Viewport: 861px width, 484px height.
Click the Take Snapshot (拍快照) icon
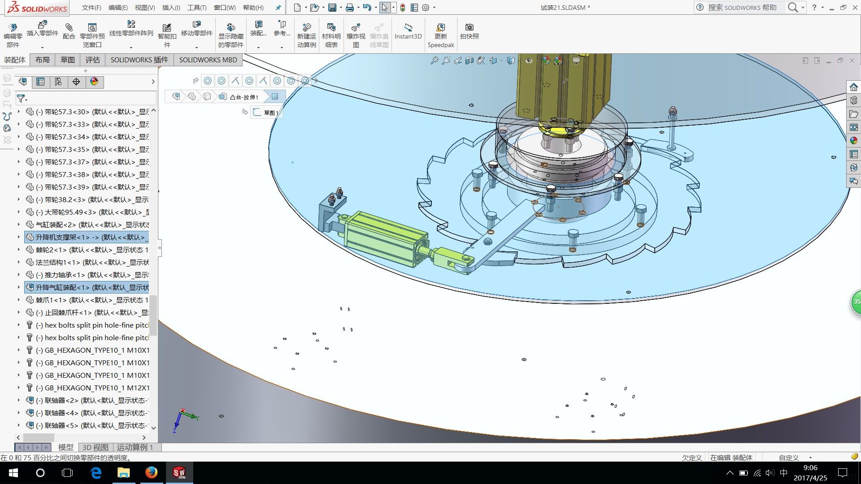[x=469, y=28]
